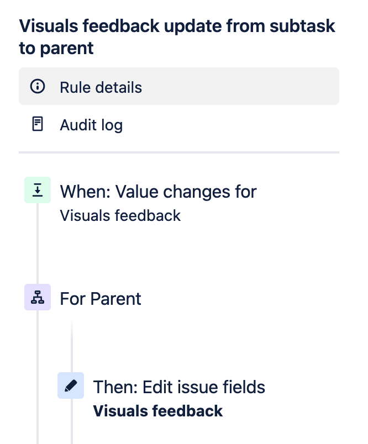Screen dimensions: 368x444
Task: Click the Audit log document icon
Action: (x=38, y=125)
